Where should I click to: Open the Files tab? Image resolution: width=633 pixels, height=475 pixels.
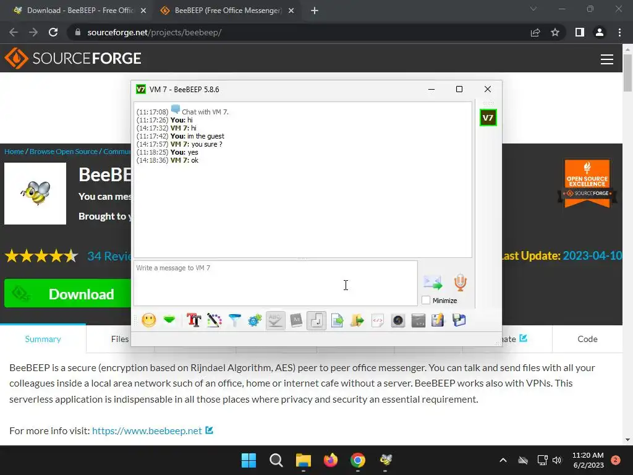[120, 339]
